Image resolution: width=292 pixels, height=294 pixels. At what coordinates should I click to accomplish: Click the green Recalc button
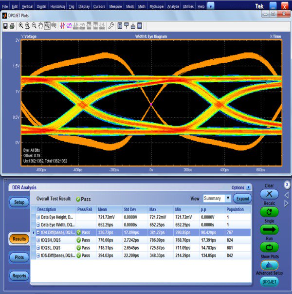pyautogui.click(x=269, y=212)
